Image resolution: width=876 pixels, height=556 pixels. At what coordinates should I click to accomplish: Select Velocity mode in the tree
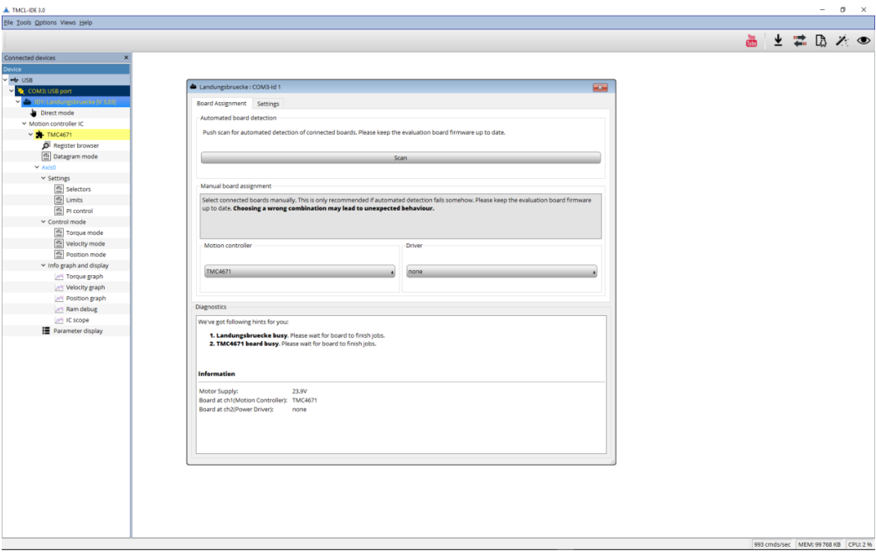pos(85,244)
